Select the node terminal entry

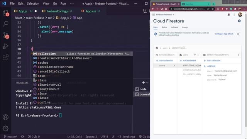(x=142, y=89)
